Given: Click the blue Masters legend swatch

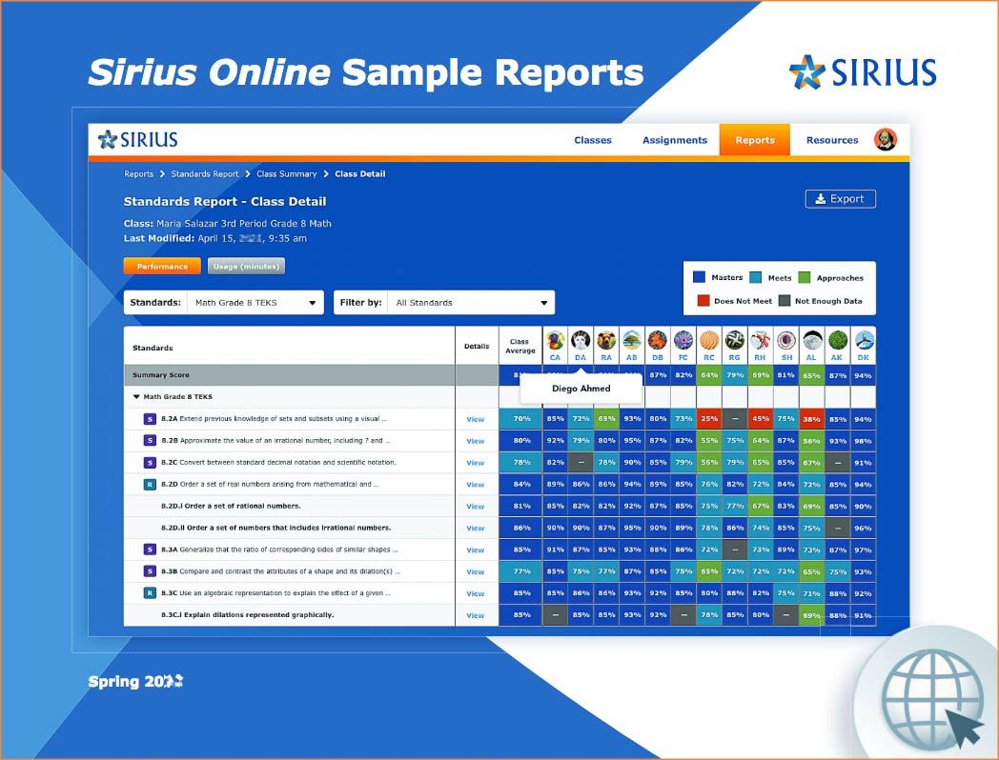Looking at the screenshot, I should pyautogui.click(x=697, y=275).
